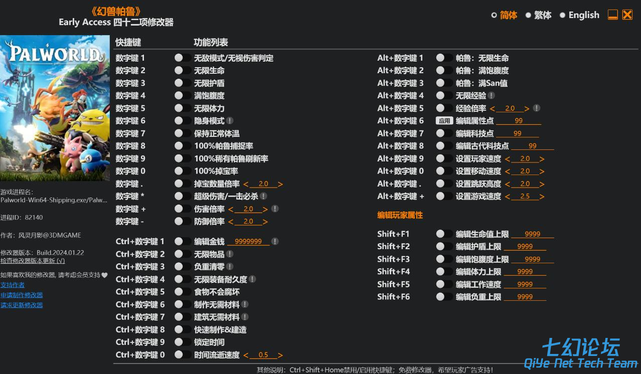Viewport: 641px width, 374px height.
Task: Enable 编辑饱腹度上限 toggle
Action: click(x=444, y=259)
